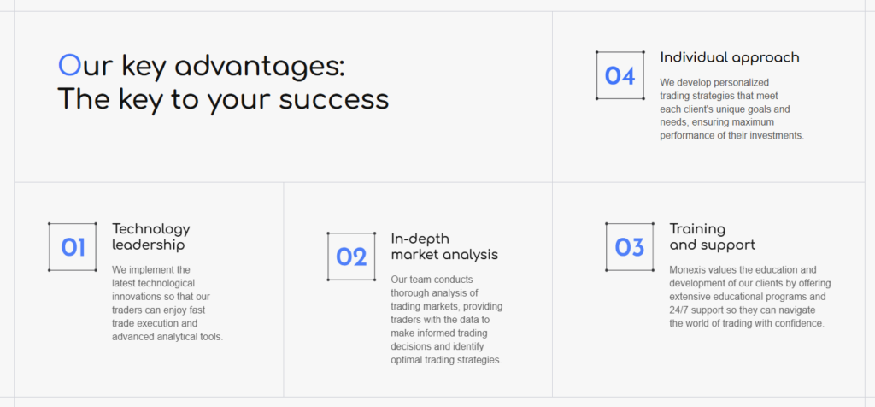Click the Individual approach title
Viewport: 875px width, 407px height.
[729, 57]
